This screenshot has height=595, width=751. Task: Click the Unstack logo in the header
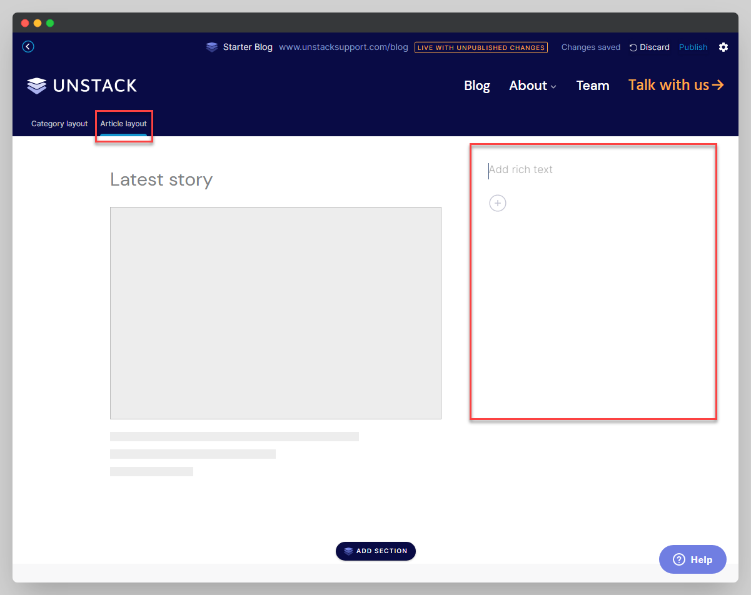pyautogui.click(x=81, y=85)
